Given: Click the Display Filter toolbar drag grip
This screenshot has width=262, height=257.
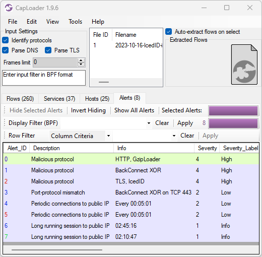Looking at the screenshot, I should click(x=5, y=123).
